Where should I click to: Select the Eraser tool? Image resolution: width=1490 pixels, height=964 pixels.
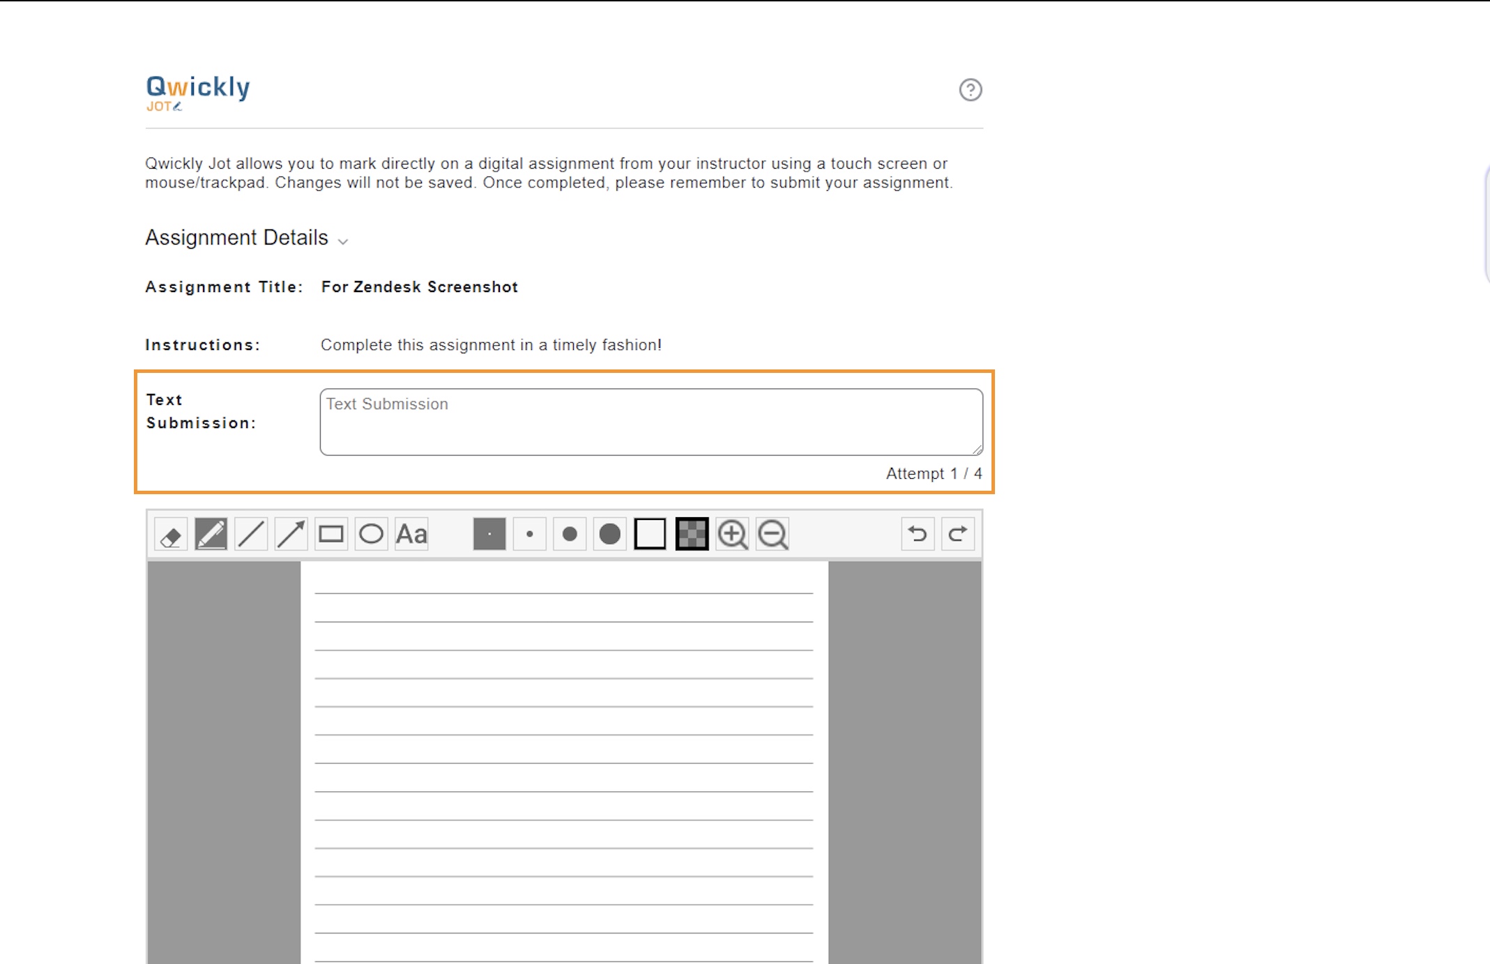pos(171,535)
